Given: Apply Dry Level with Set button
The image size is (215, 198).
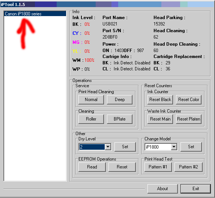Looking at the screenshot, I should pos(125,147).
